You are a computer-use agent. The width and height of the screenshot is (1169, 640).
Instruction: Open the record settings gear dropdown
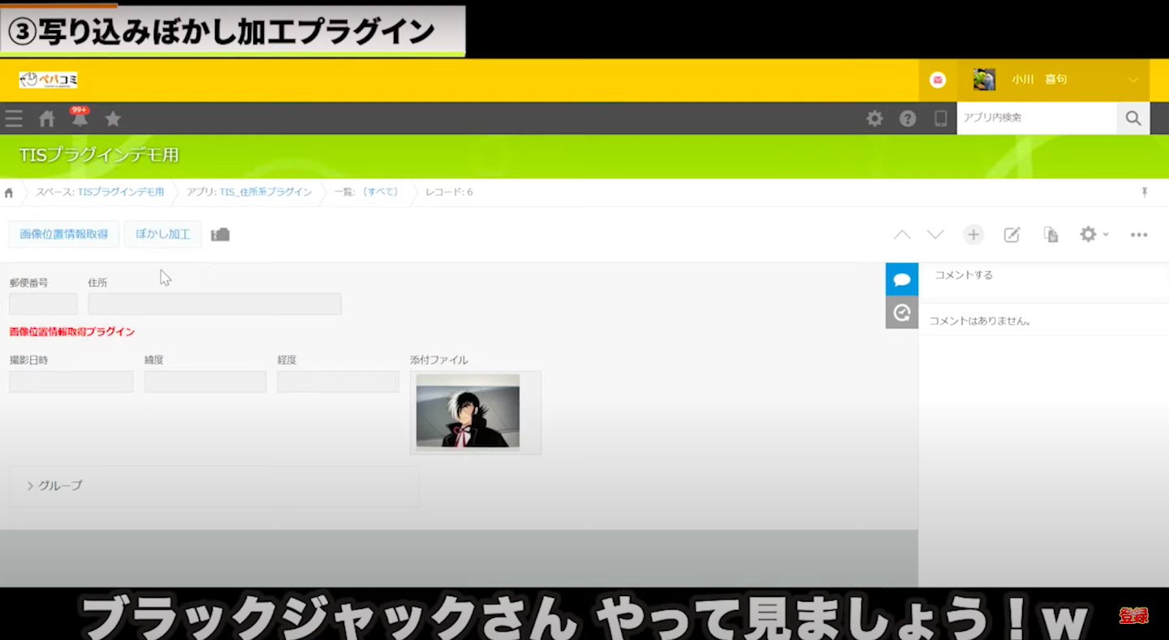coord(1093,235)
